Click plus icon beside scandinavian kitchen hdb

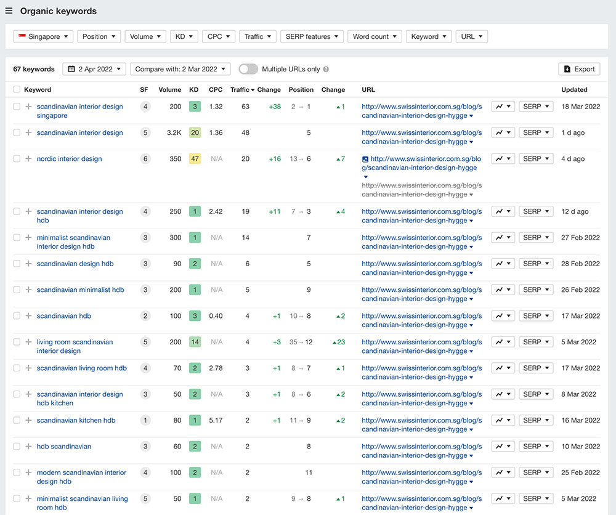(x=28, y=421)
